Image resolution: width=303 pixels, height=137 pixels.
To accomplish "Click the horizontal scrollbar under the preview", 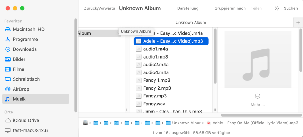I will 261,115.
